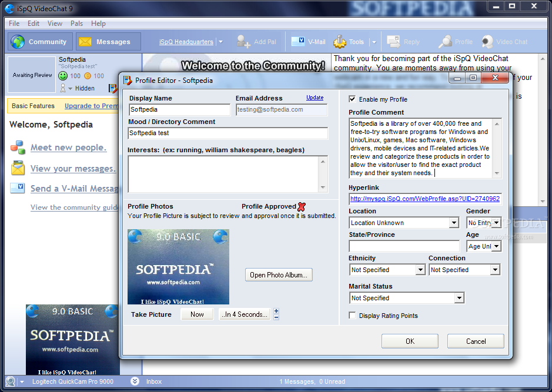The height and width of the screenshot is (392, 552).
Task: Expand the Gender dropdown
Action: click(x=496, y=223)
